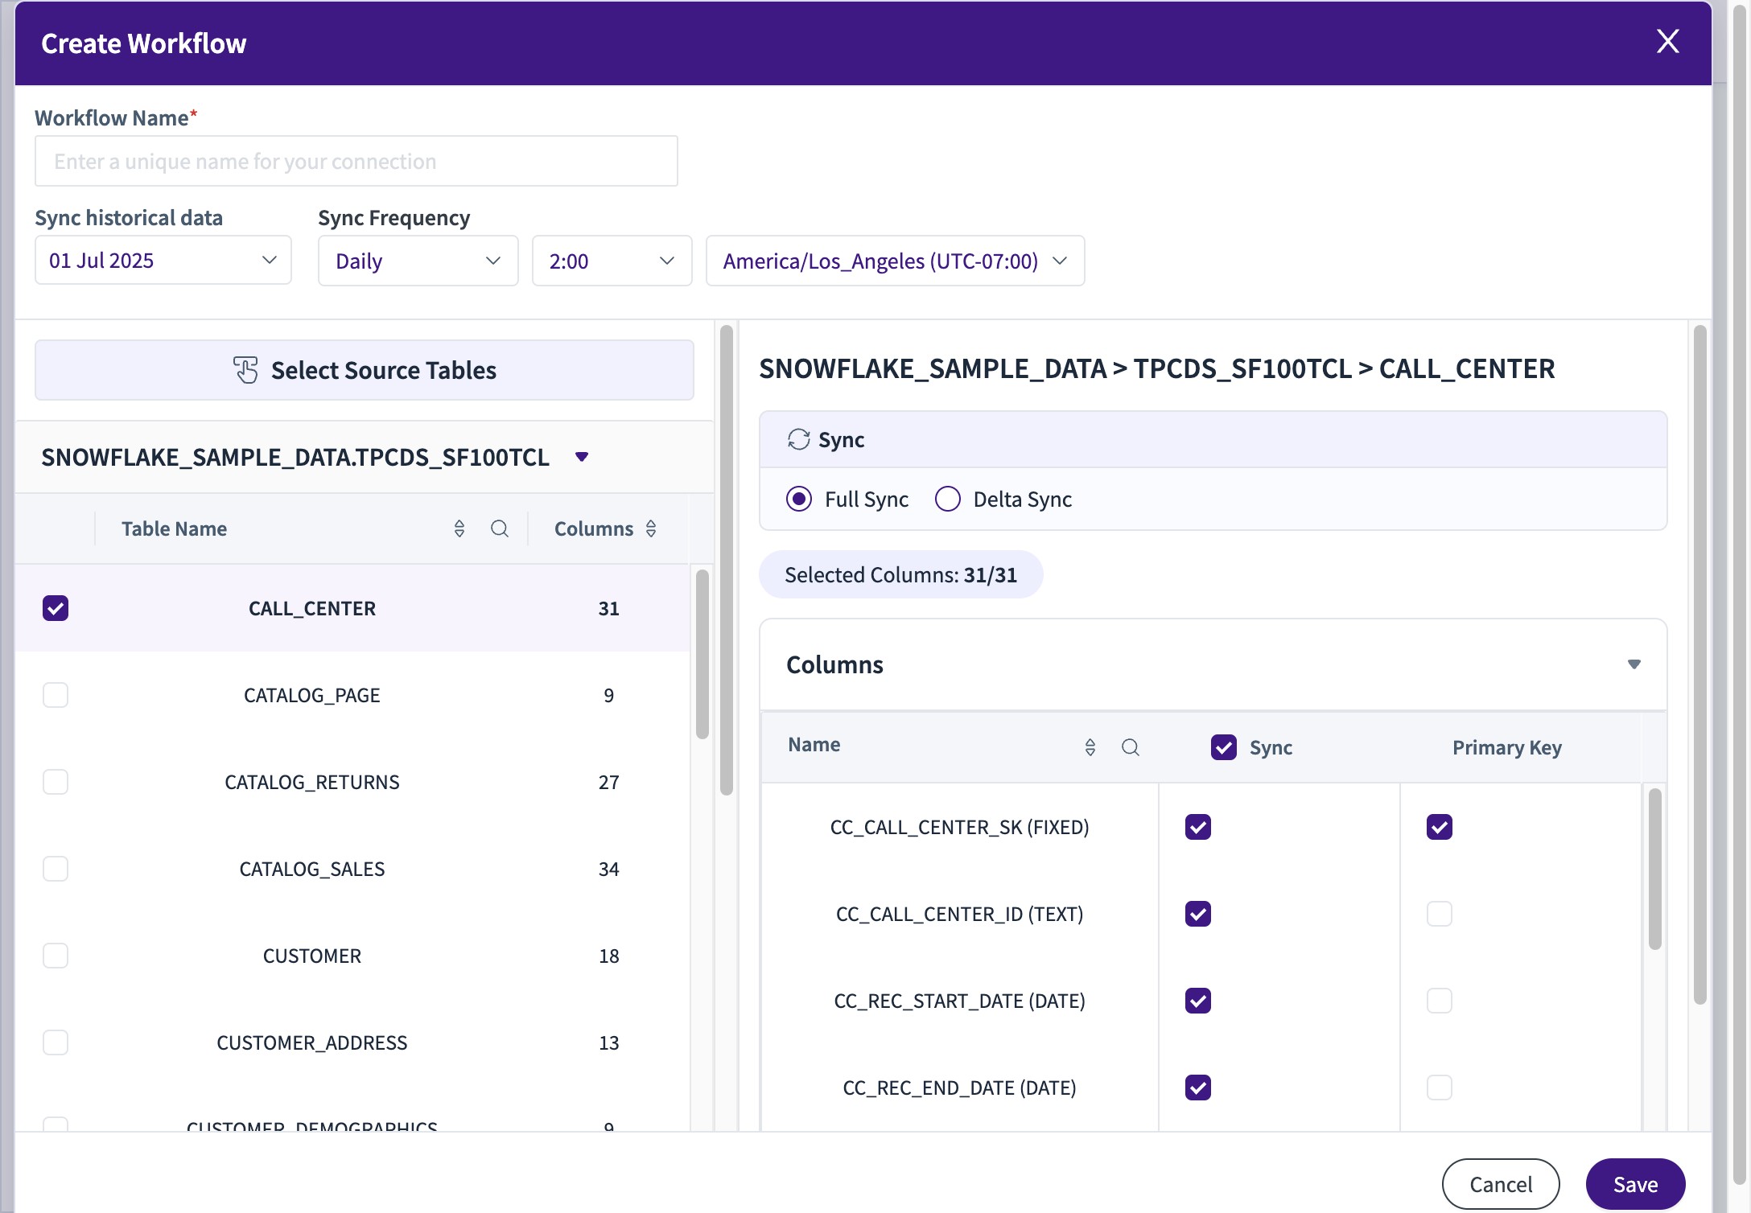This screenshot has height=1213, width=1751.
Task: Select the Delta Sync radio option
Action: [948, 499]
